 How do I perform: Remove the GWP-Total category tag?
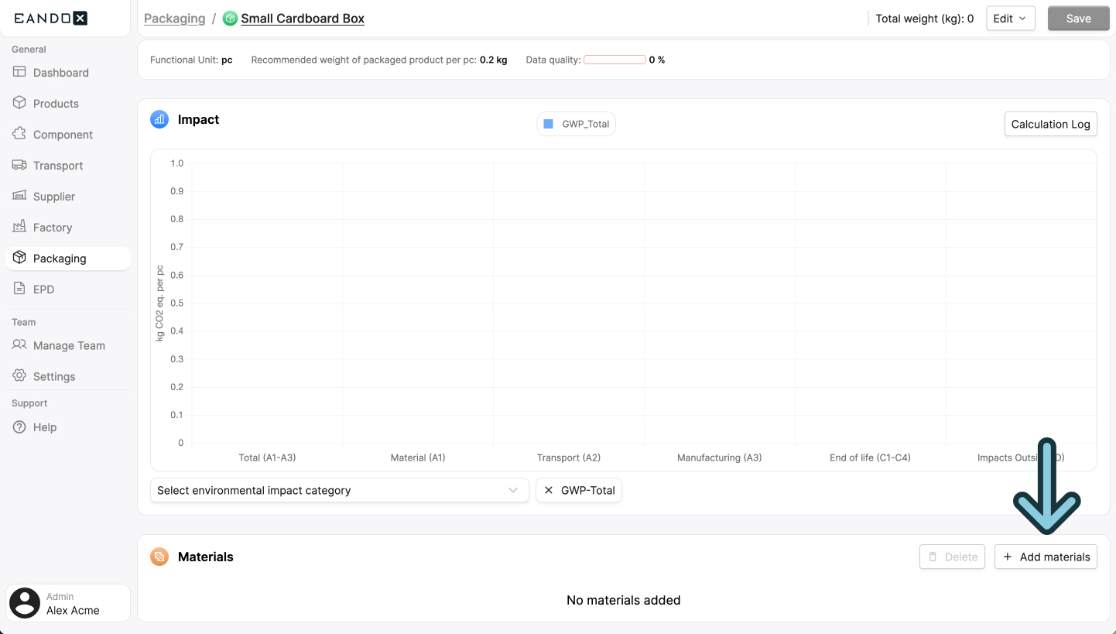click(549, 490)
